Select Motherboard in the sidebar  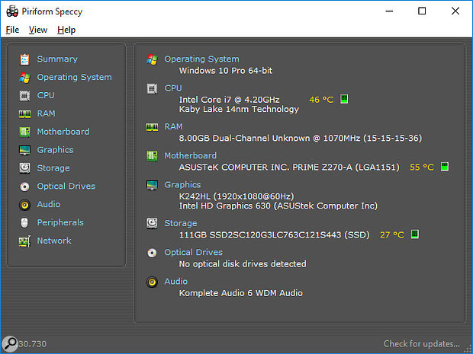click(63, 132)
